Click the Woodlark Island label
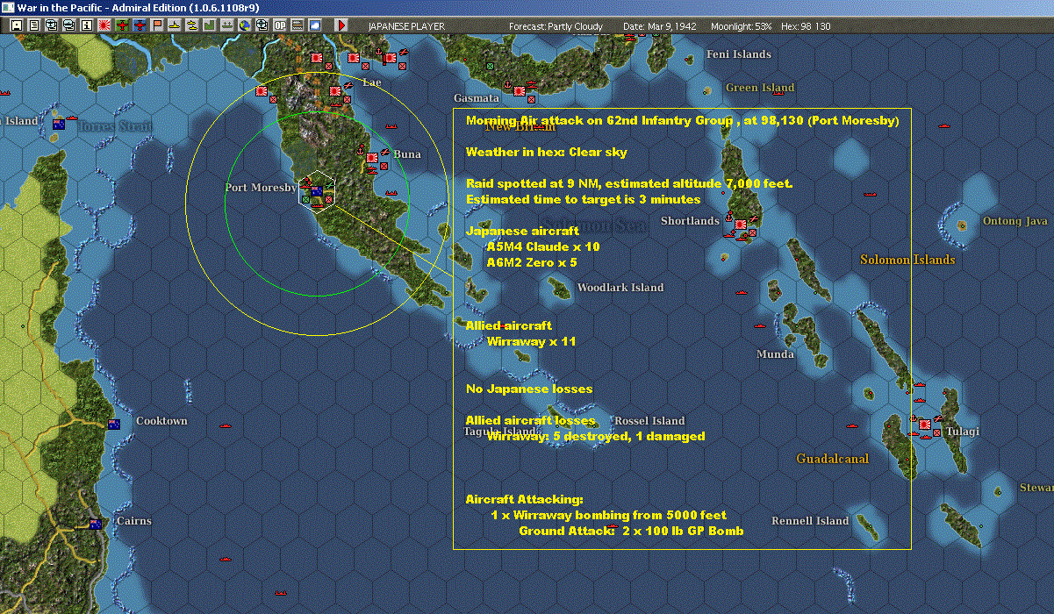This screenshot has width=1054, height=614. [620, 288]
